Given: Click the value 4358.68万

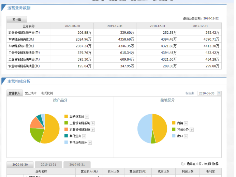Looking at the screenshot, I should [x=126, y=39].
